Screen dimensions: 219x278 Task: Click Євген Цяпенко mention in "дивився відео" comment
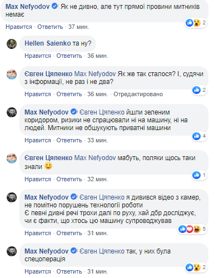coord(102,197)
